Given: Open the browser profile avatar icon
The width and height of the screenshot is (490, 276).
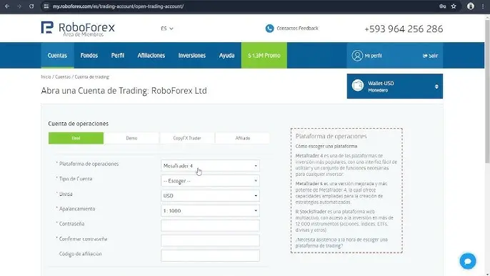Looking at the screenshot, I should click(x=471, y=6).
